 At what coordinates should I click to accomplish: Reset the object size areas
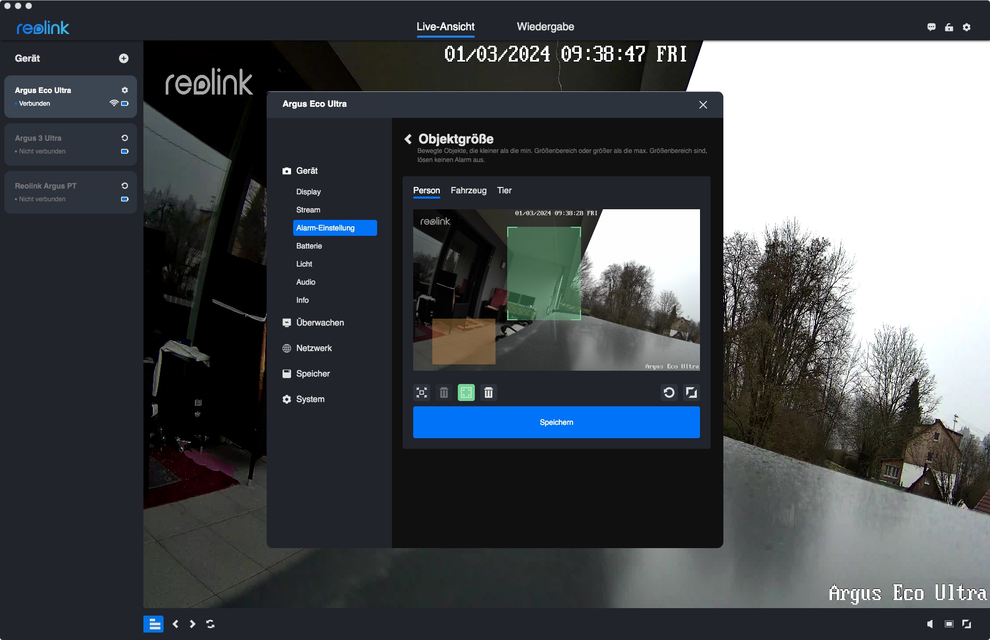pos(669,392)
